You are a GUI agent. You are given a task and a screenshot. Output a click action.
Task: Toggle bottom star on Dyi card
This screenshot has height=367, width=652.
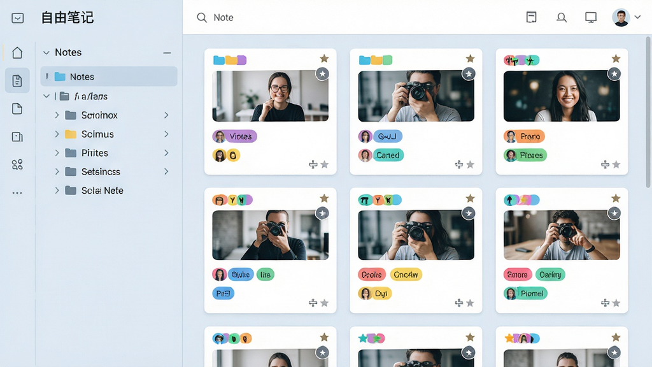471,303
